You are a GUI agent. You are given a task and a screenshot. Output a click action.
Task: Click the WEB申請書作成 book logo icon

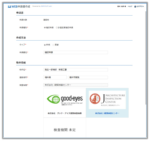tap(9, 6)
